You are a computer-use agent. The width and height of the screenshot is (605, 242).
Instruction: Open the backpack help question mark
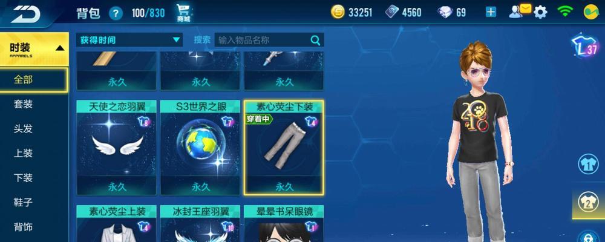click(x=116, y=13)
